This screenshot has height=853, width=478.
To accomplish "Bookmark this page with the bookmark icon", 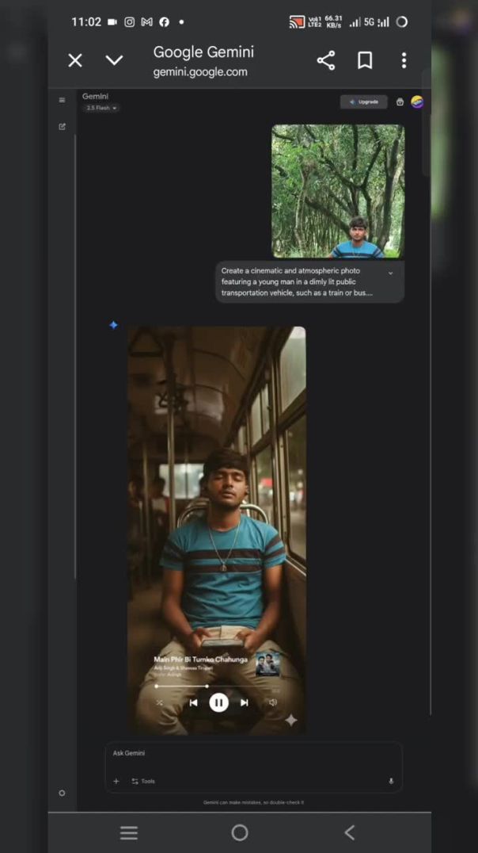I will tap(365, 60).
